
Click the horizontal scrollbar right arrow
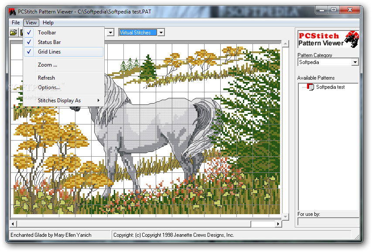point(278,224)
